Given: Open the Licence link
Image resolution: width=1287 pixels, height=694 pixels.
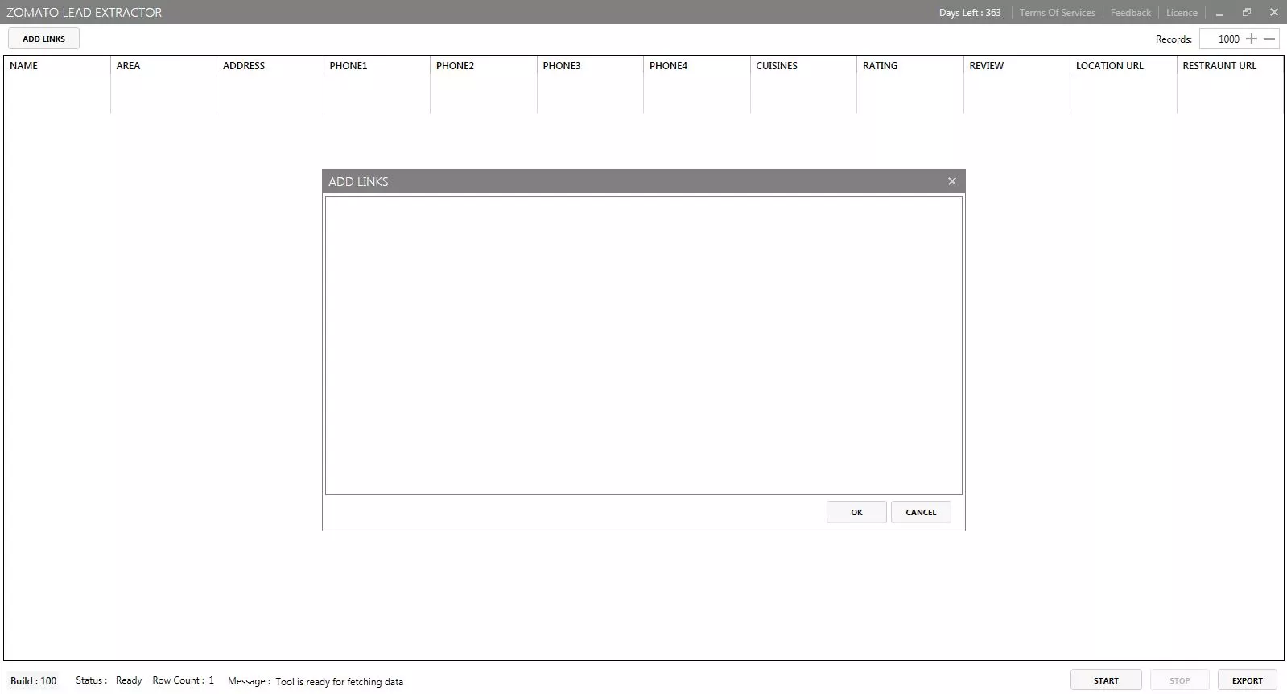Looking at the screenshot, I should [x=1182, y=13].
